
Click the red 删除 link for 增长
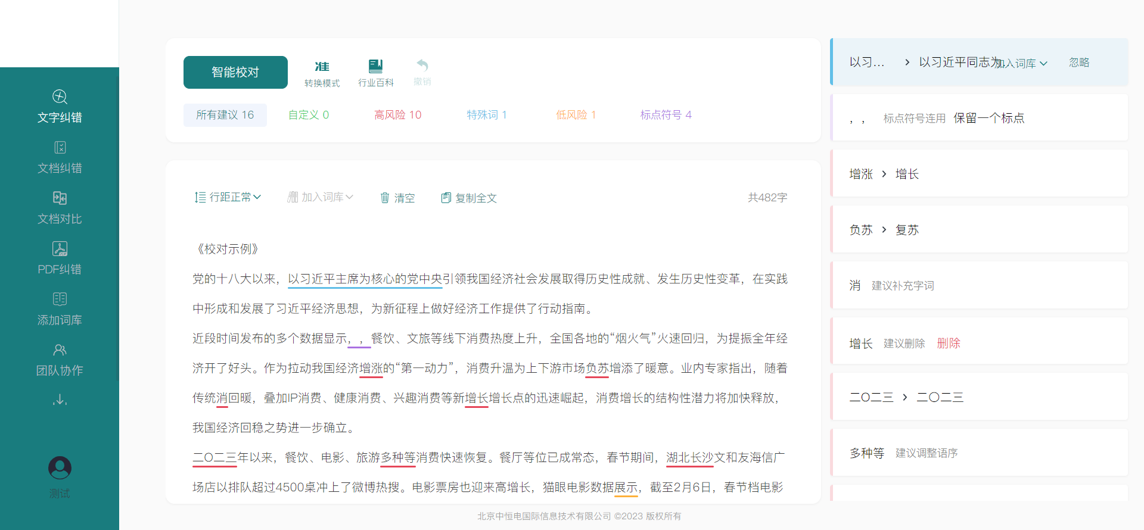[949, 344]
